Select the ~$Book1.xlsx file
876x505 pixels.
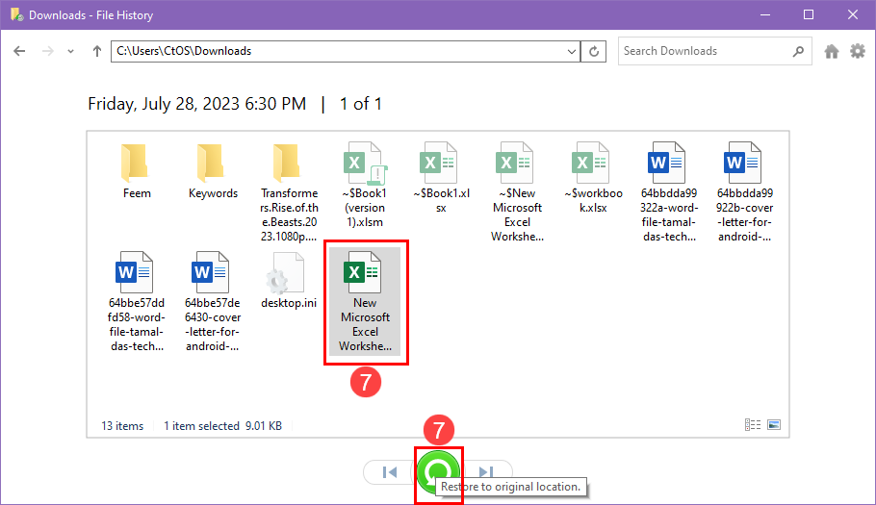pos(441,177)
